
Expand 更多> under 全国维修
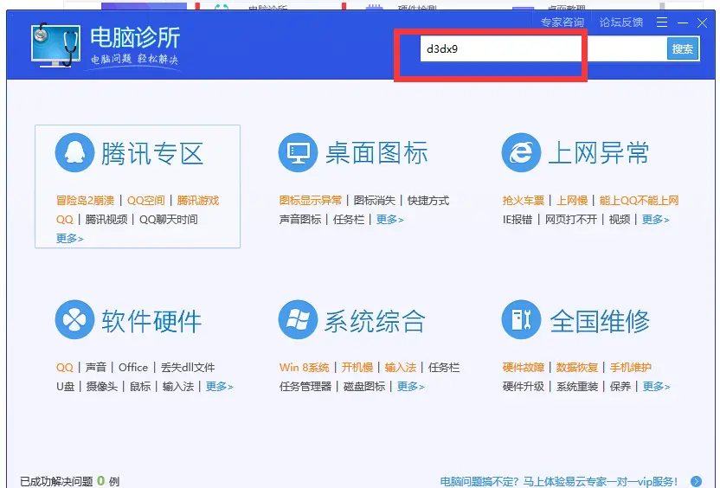tap(656, 387)
